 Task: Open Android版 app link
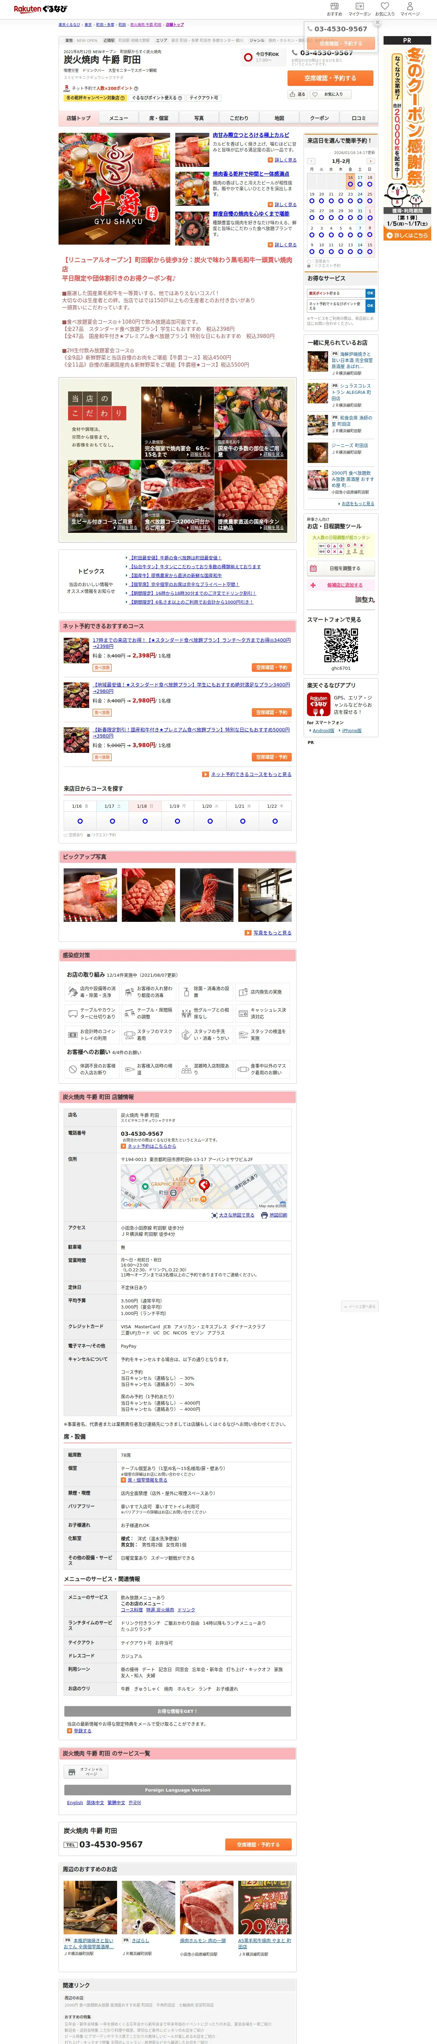point(324,731)
